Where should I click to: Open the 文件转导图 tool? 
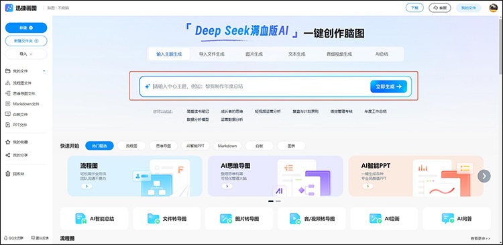[x=167, y=219]
